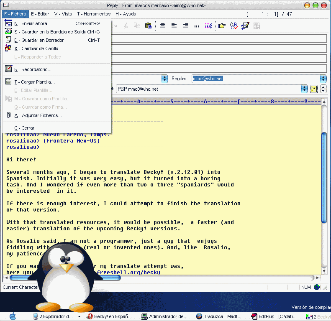Click greyed-out Guardar como Firma... entry

57,107
